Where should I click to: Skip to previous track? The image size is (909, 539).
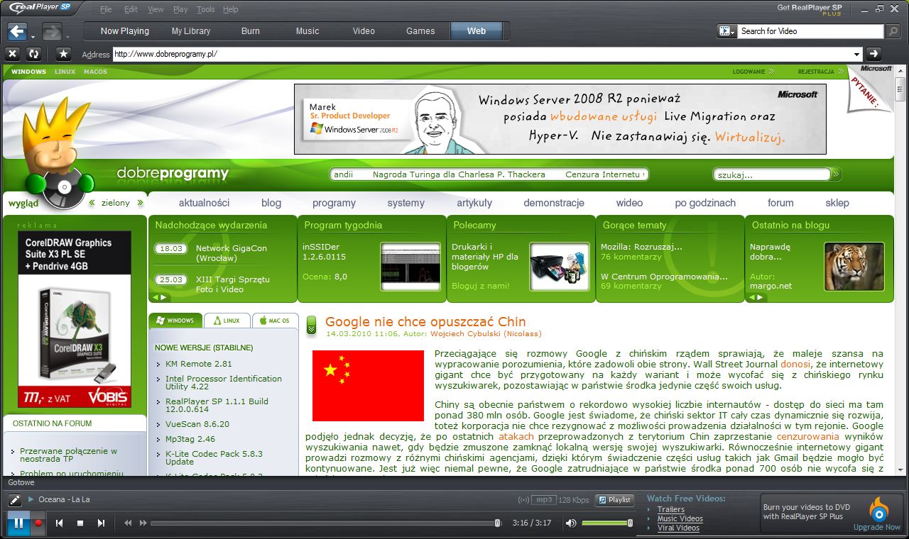(x=60, y=523)
